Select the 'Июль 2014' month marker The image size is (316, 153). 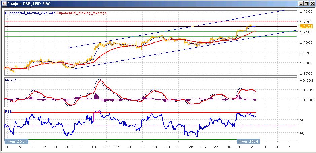(248, 141)
